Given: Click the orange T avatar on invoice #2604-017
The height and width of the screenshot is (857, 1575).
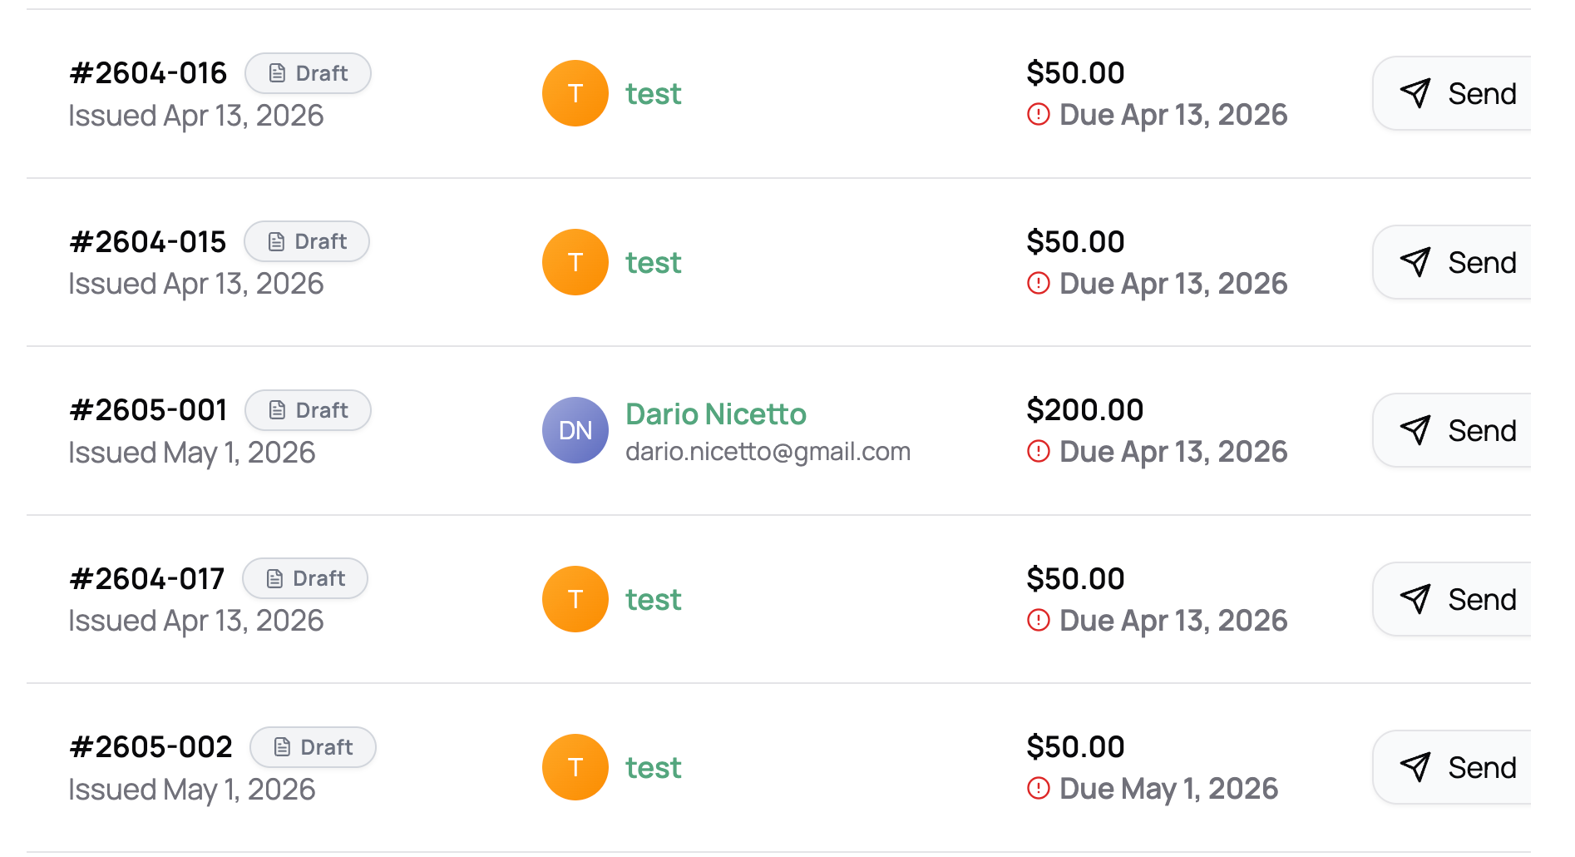Looking at the screenshot, I should (x=575, y=599).
